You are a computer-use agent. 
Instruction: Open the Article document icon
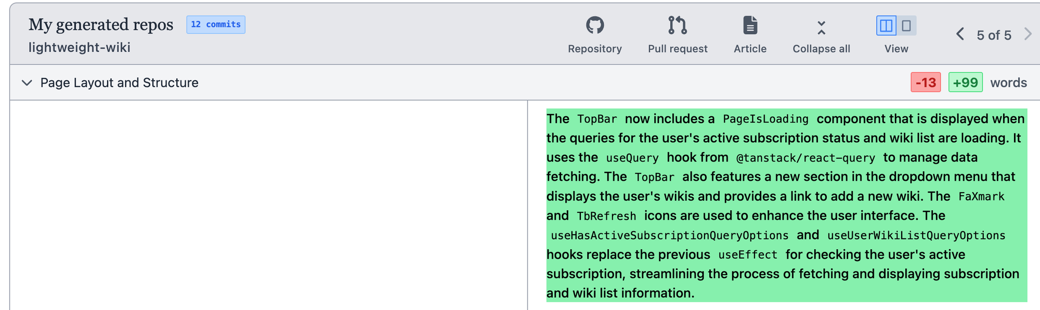pos(750,25)
